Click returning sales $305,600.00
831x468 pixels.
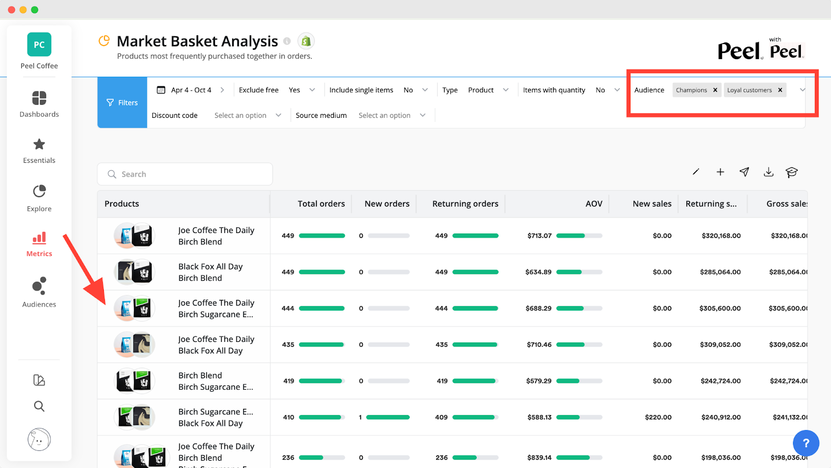(x=720, y=308)
